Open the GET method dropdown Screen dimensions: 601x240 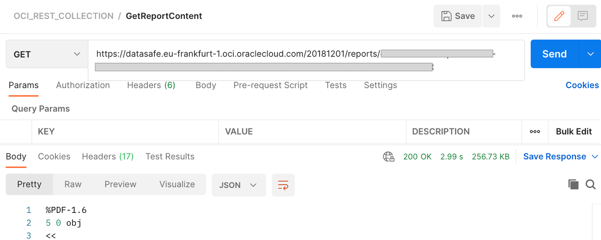47,54
